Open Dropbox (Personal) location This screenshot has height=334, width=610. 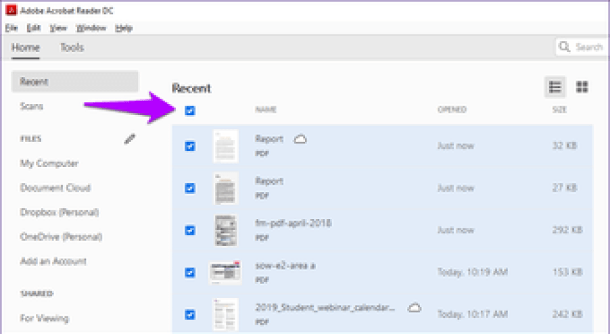click(60, 212)
